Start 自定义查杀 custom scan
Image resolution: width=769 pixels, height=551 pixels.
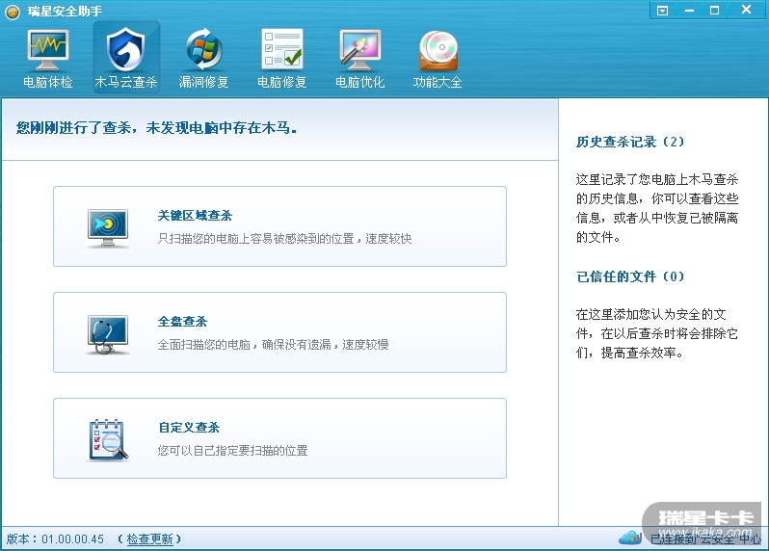[279, 438]
